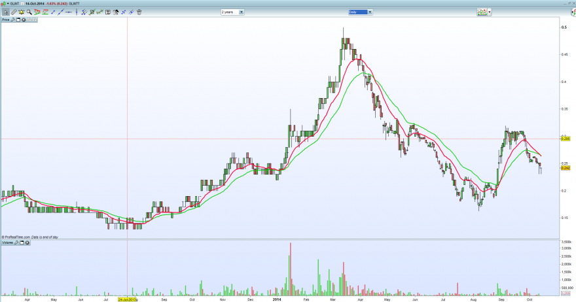Viewport: 576px width, 302px height.
Task: Remove the Price panel with its X icon
Action: [x=24, y=20]
